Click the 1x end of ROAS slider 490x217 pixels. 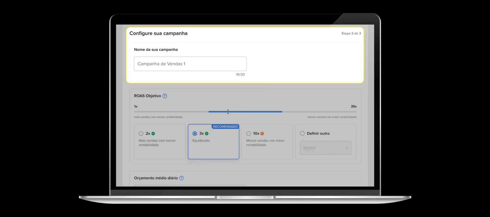(136, 106)
